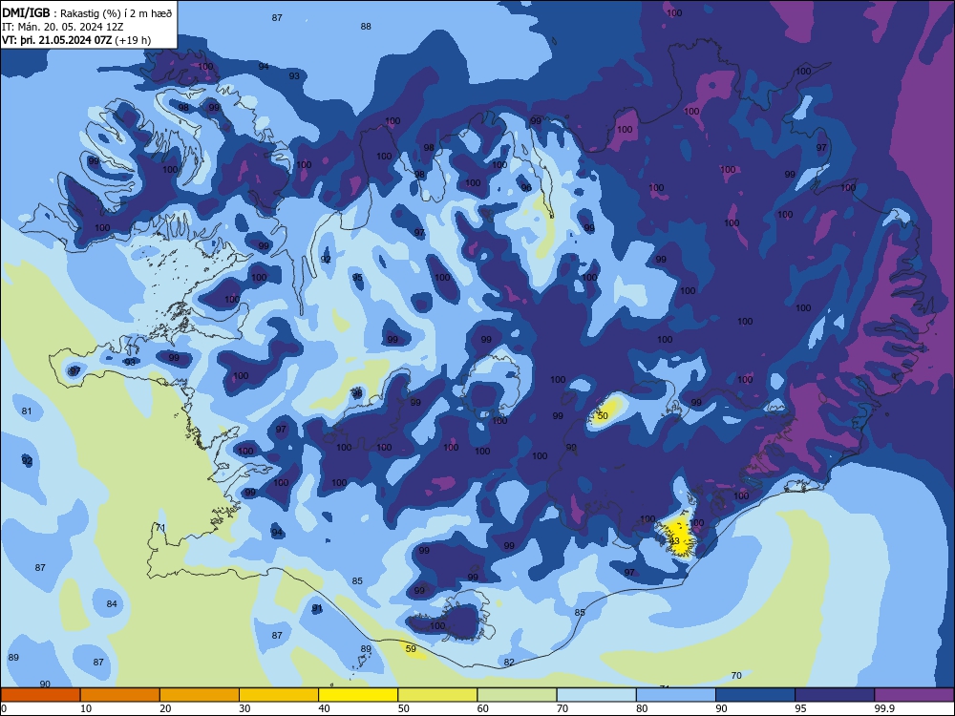This screenshot has width=955, height=716.
Task: Click the legend scale label 99.9
Action: [884, 708]
